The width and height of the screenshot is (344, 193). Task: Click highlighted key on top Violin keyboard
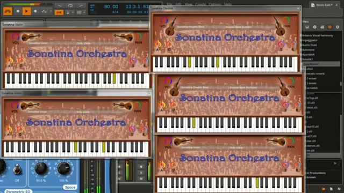[114, 78]
